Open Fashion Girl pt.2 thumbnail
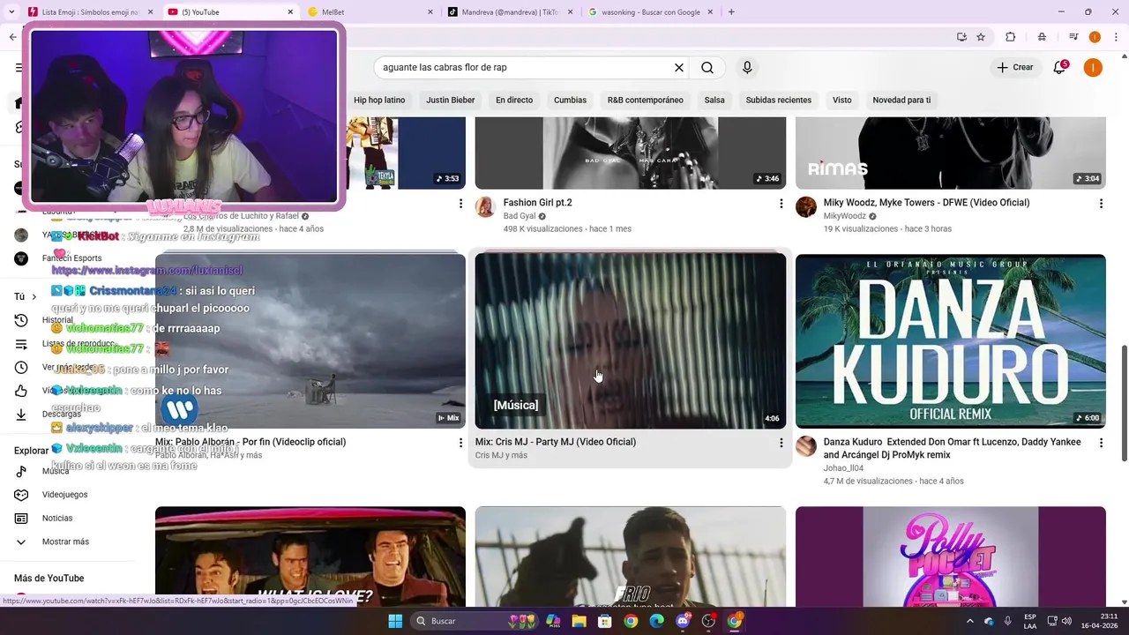Viewport: 1129px width, 635px height. [x=631, y=153]
